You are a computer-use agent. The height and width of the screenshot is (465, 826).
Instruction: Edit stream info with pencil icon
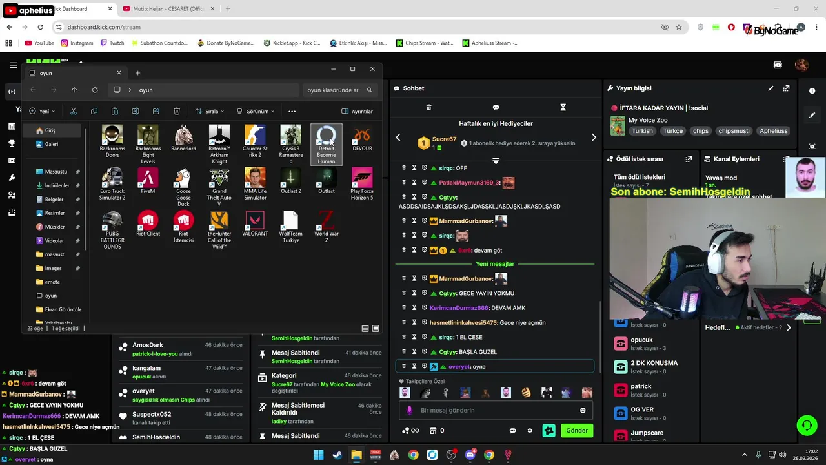point(771,88)
